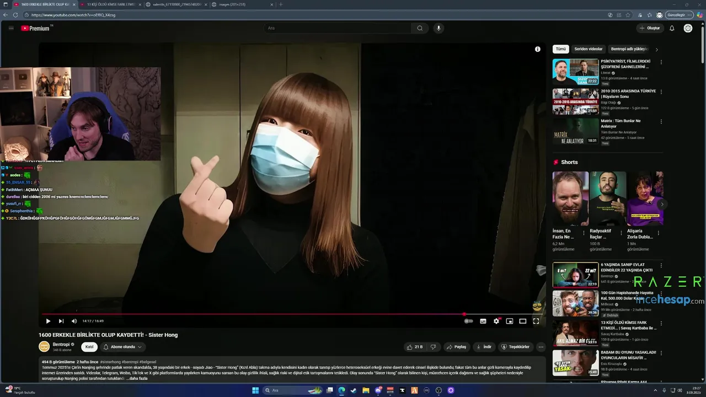Skip to next video
This screenshot has height=397, width=706.
click(x=61, y=321)
